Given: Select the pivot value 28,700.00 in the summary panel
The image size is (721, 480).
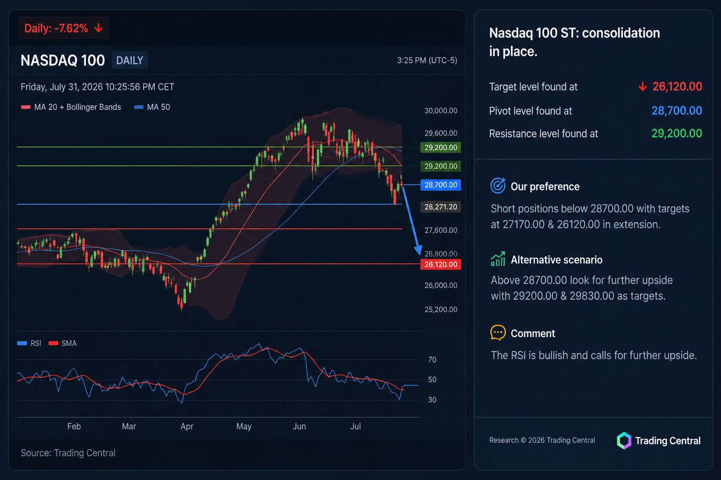Looking at the screenshot, I should [677, 111].
